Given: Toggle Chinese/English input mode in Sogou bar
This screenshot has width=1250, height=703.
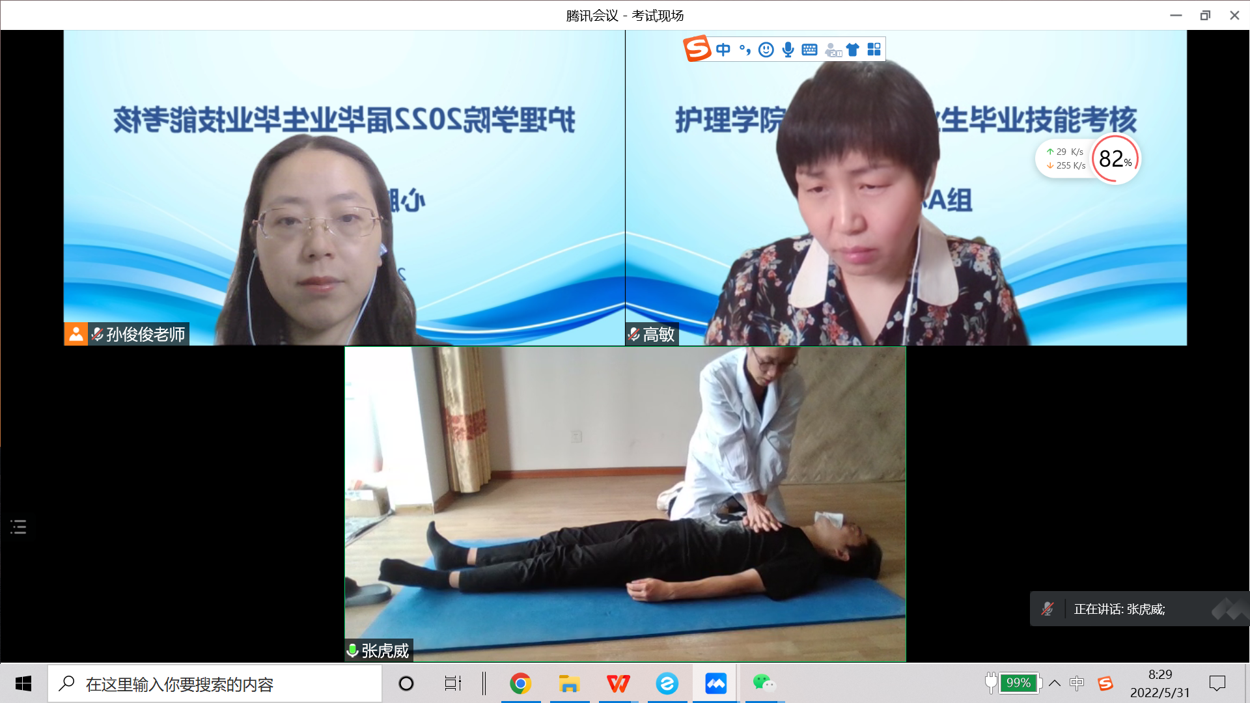Looking at the screenshot, I should 723,49.
